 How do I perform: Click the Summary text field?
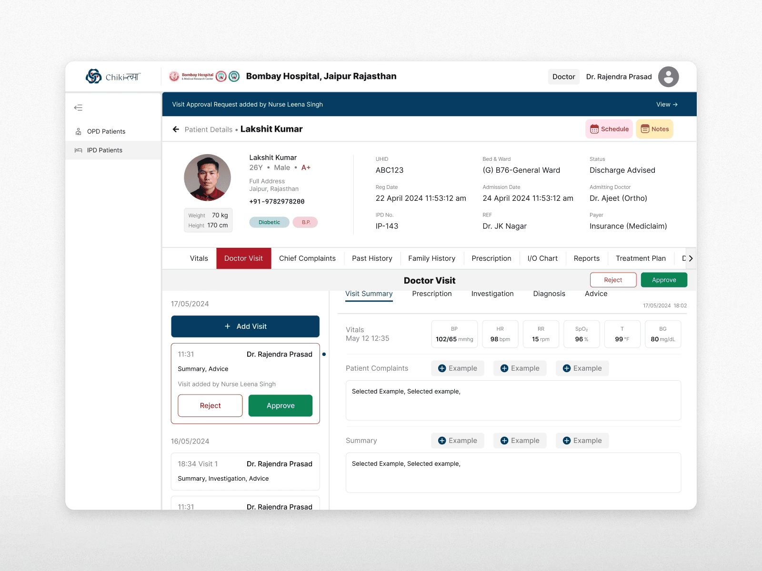click(x=513, y=473)
